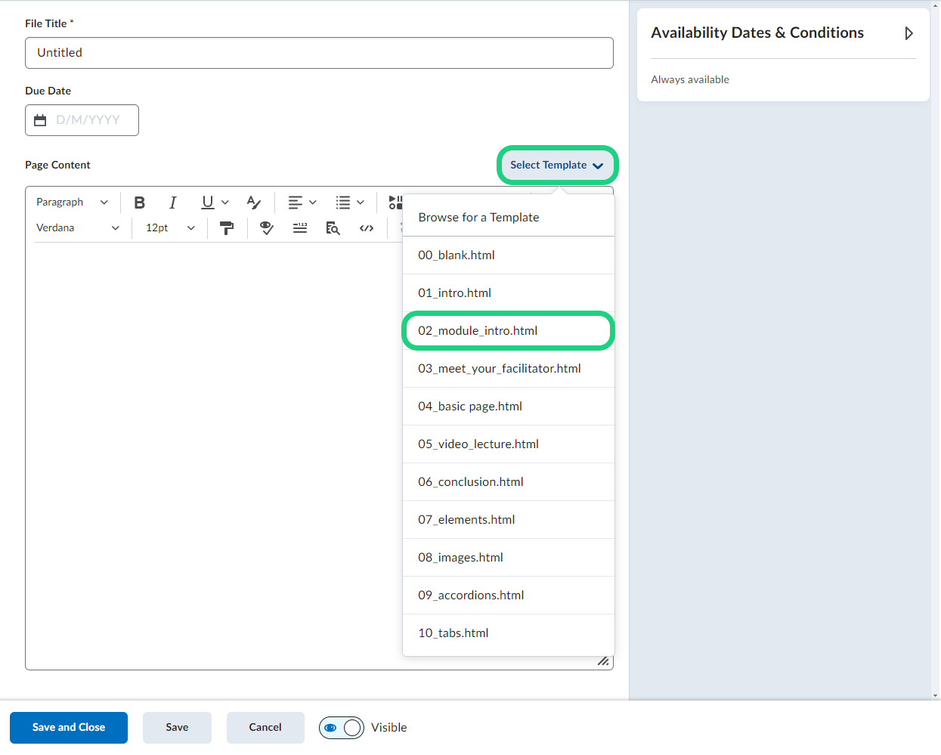Open the text color picker

pos(254,203)
